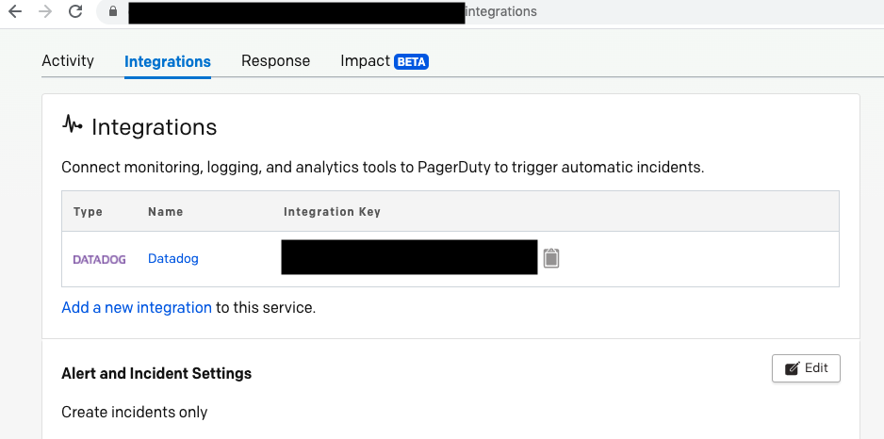Click Add a new integration link
Image resolution: width=884 pixels, height=439 pixels.
pos(137,307)
